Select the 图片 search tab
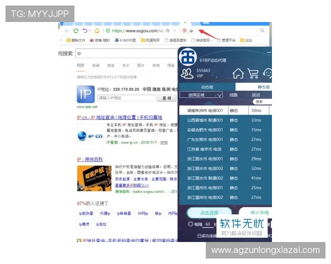 141,65
